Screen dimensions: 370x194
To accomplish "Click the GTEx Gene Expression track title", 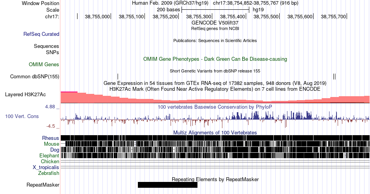I will tap(215, 83).
